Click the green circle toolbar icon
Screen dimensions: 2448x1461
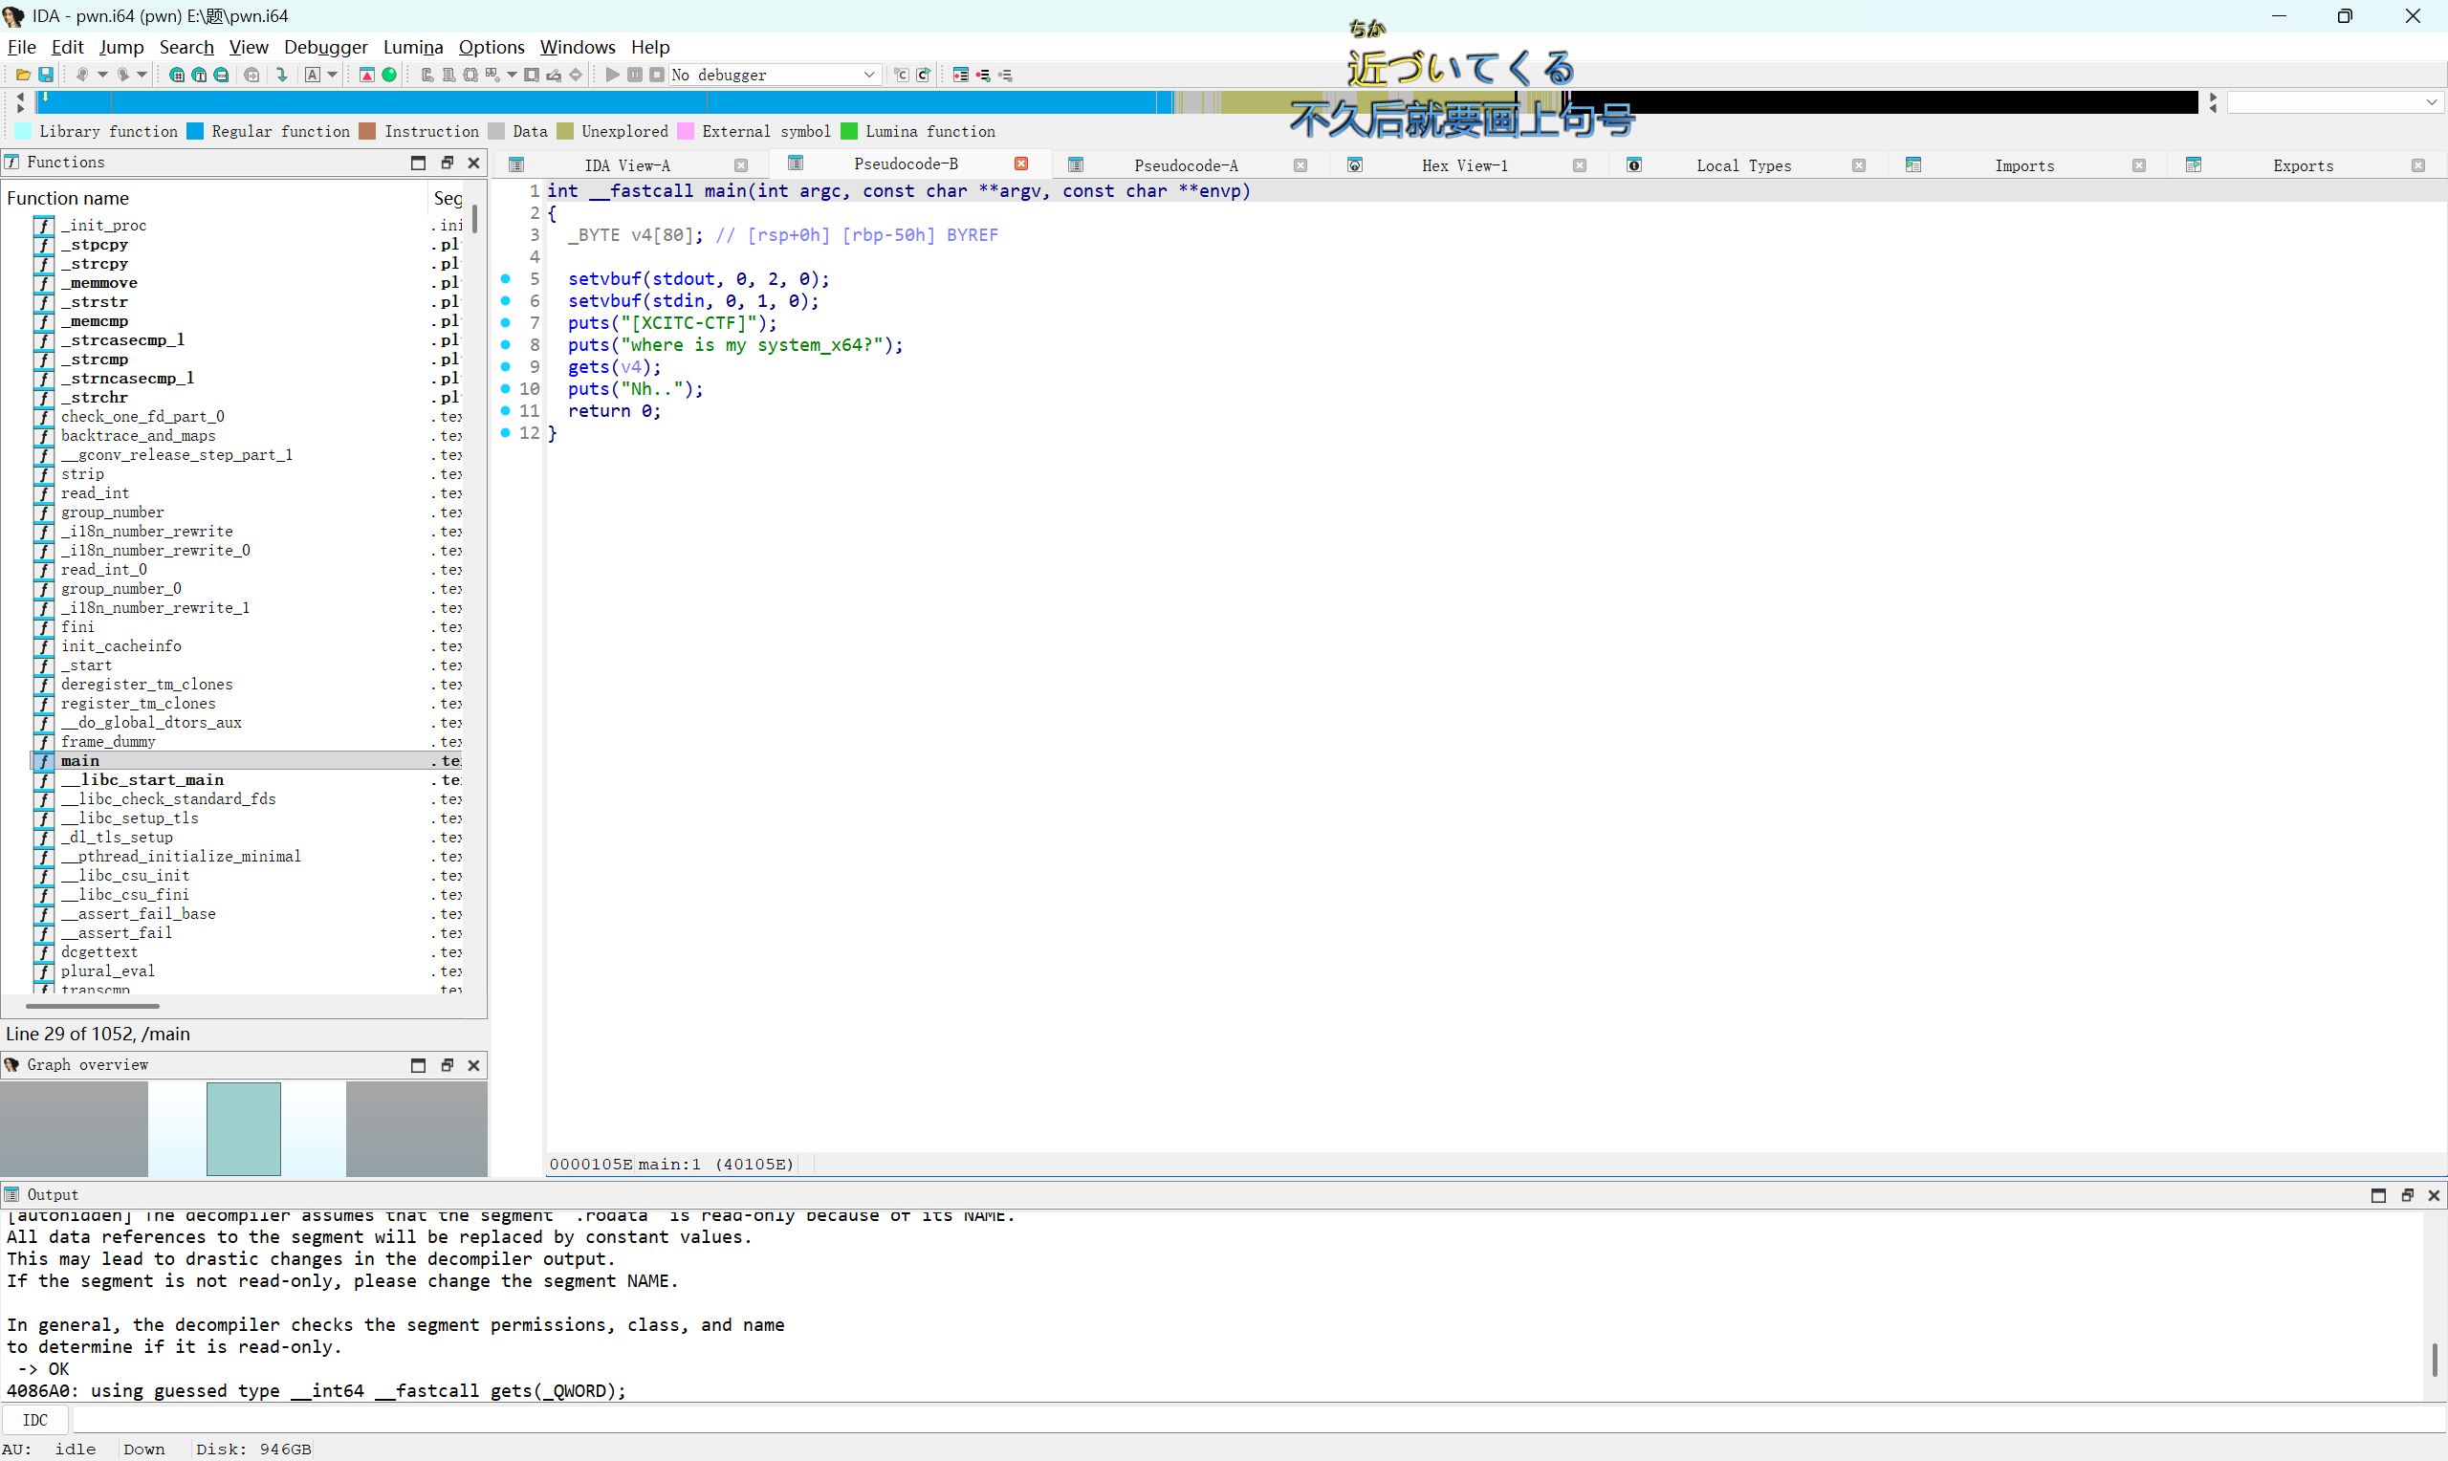[390, 75]
